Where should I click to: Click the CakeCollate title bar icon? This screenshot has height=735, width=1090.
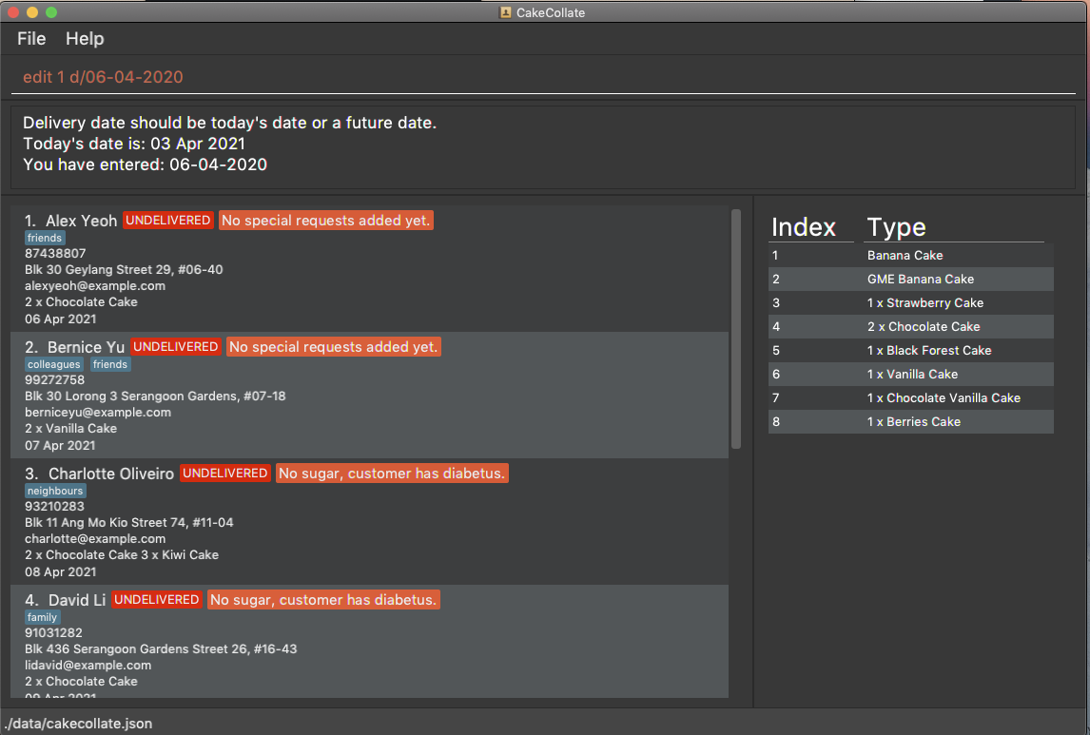point(505,12)
